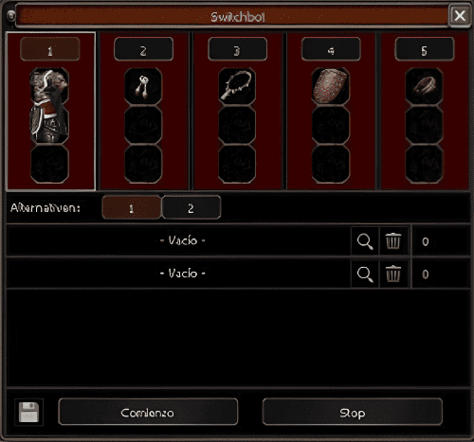Image resolution: width=474 pixels, height=442 pixels.
Task: Select the bracelet item icon
Action: [x=424, y=86]
